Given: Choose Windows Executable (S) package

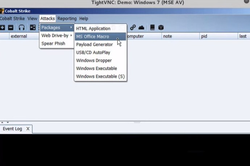Looking at the screenshot, I should (x=100, y=77).
